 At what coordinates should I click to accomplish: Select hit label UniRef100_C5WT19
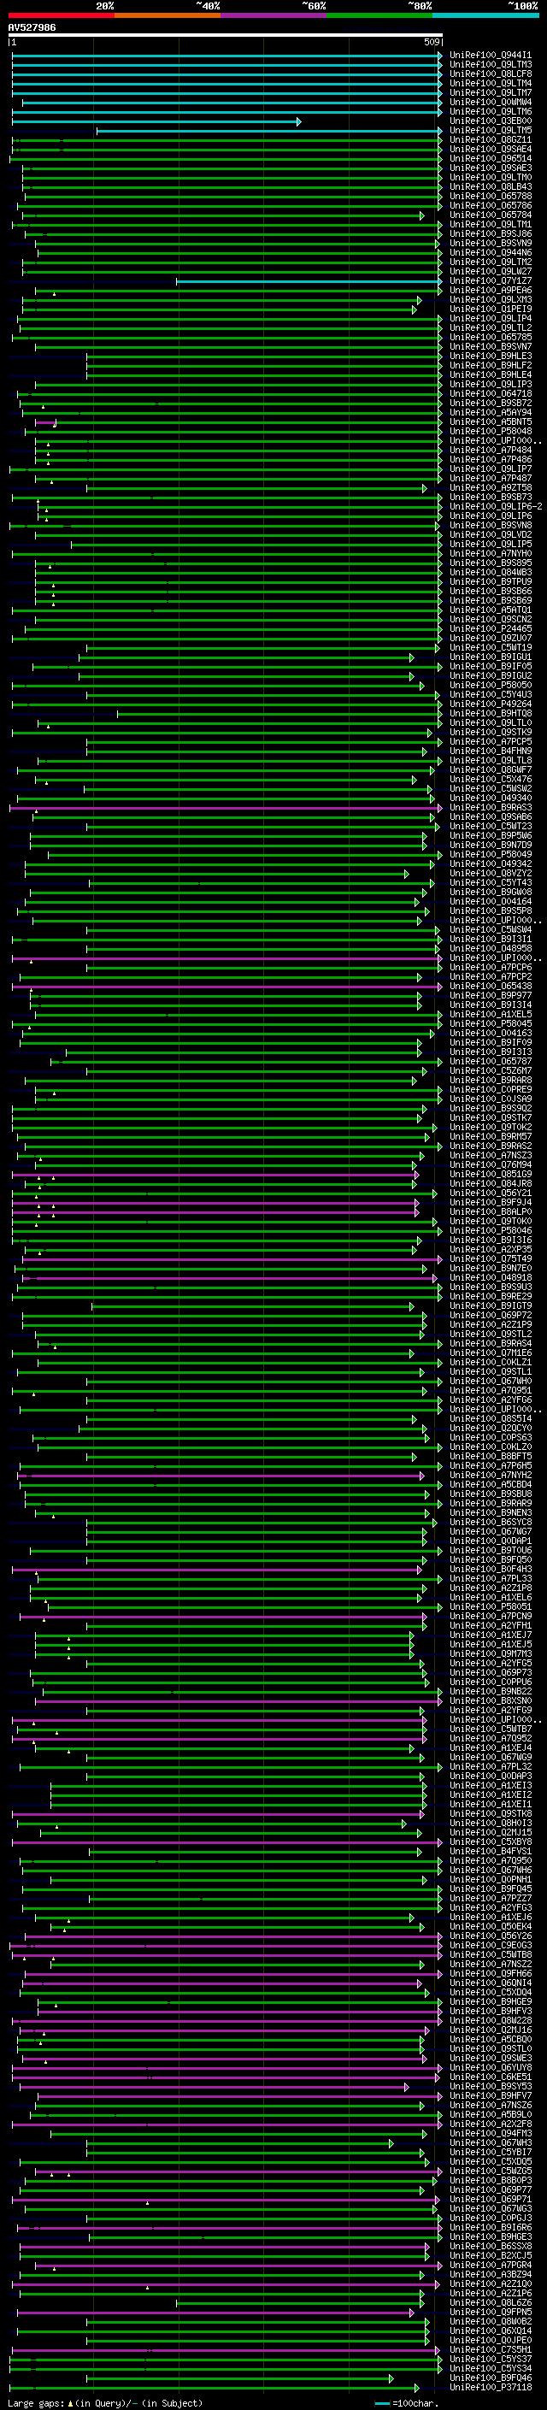pos(490,647)
